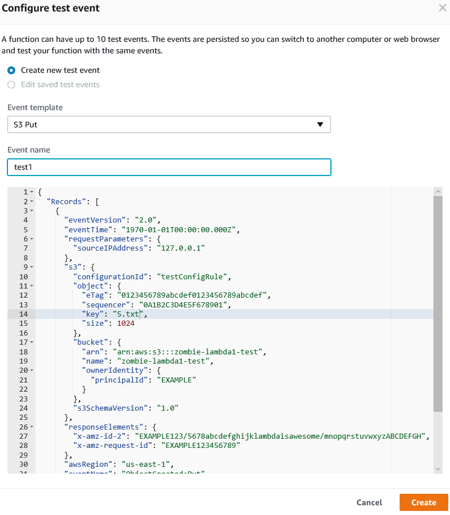Select Edit saved test events option
Image resolution: width=450 pixels, height=515 pixels.
pyautogui.click(x=11, y=84)
